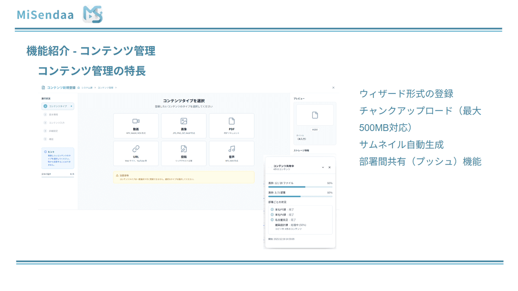518x291 pixels.
Task: Select the 動画 video content type card
Action: (136, 125)
